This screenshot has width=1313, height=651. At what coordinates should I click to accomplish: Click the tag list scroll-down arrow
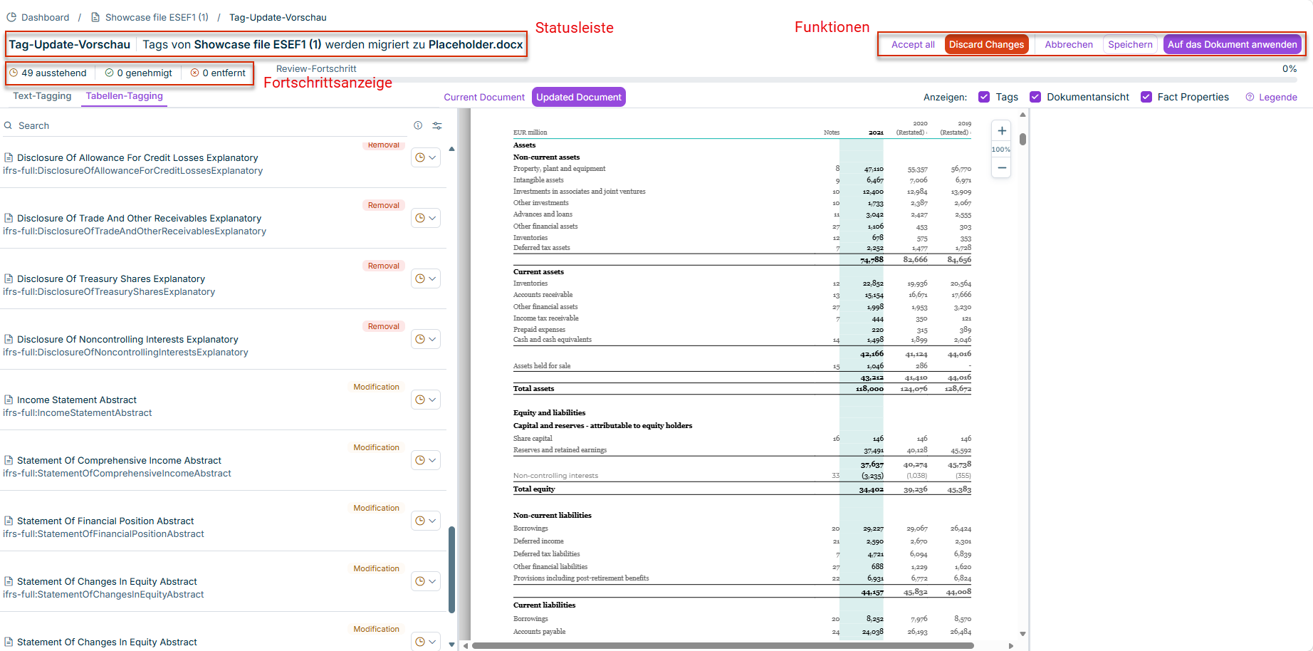pyautogui.click(x=451, y=644)
